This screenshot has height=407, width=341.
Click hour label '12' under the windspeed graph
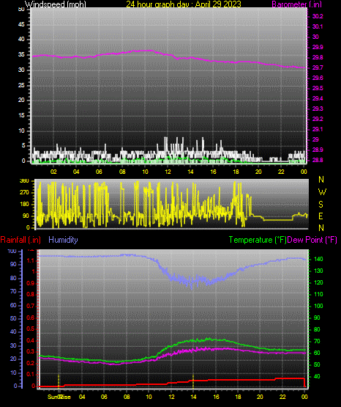coord(168,172)
